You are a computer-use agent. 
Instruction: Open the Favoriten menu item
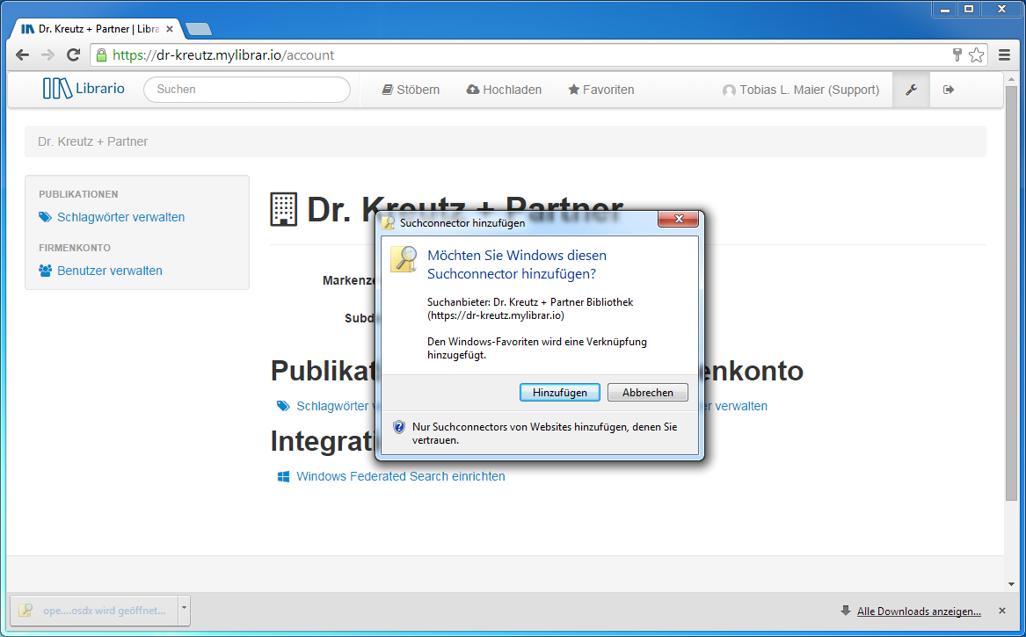600,90
